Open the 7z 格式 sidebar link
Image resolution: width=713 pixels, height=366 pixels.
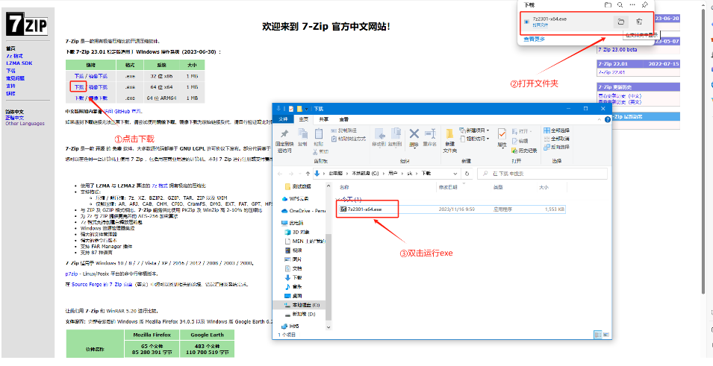pyautogui.click(x=15, y=55)
